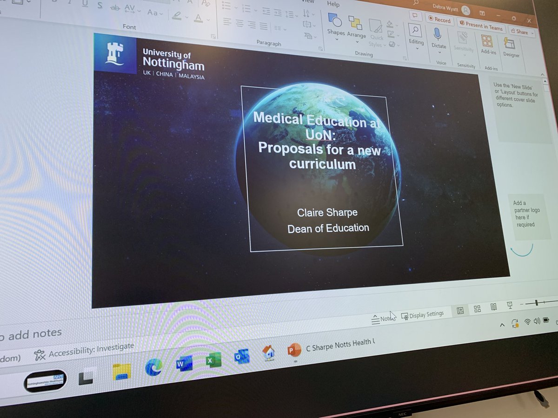This screenshot has width=558, height=418.
Task: Open Font dialog launcher
Action: (x=213, y=36)
